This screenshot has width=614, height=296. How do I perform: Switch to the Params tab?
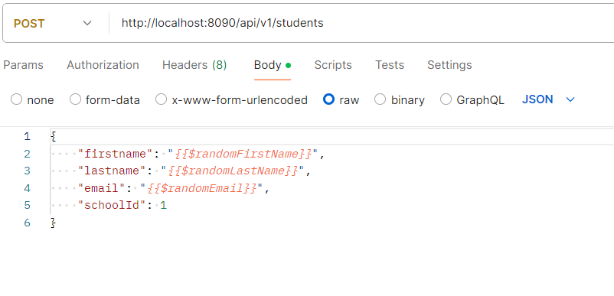coord(23,65)
